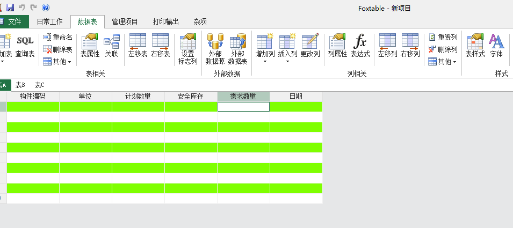513x228 pixels.
Task: Click the 更改列 icon
Action: (x=310, y=46)
